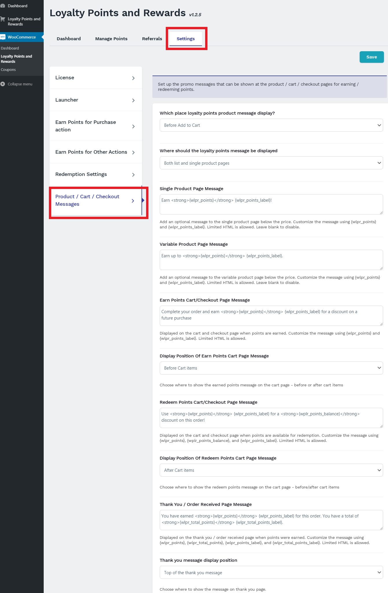Click the chevron beside Redemption Settings
Viewport: 388px width, 593px height.
[133, 175]
